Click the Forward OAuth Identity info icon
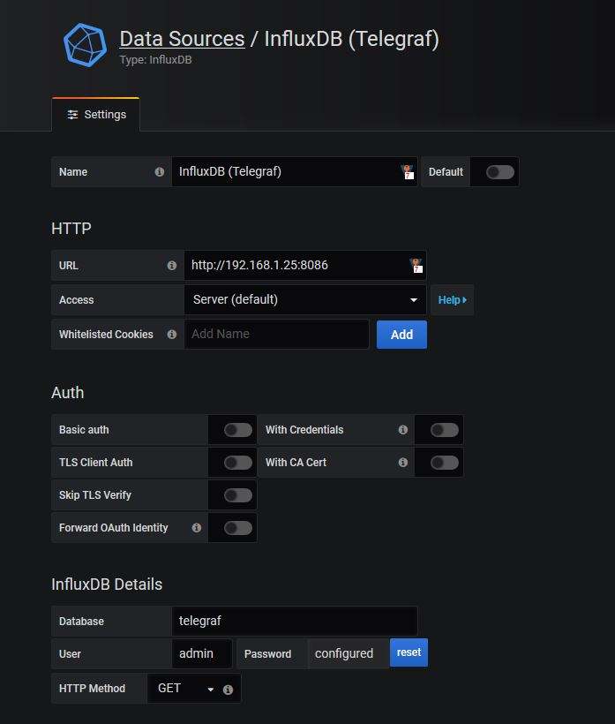The image size is (615, 724). tap(197, 528)
